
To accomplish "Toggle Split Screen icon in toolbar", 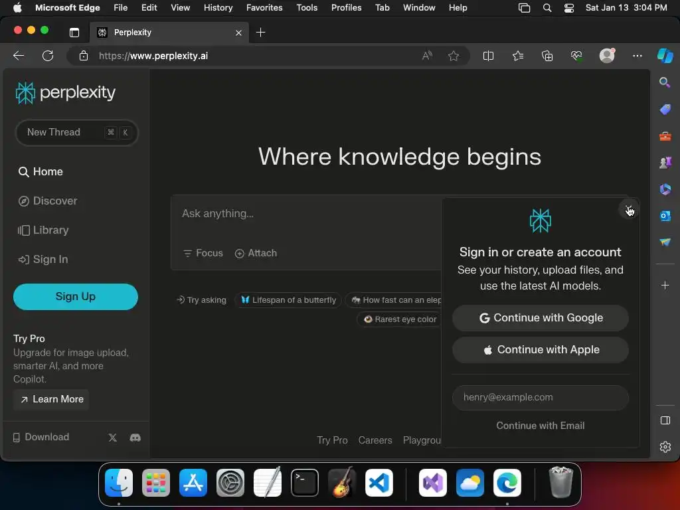I will point(488,56).
